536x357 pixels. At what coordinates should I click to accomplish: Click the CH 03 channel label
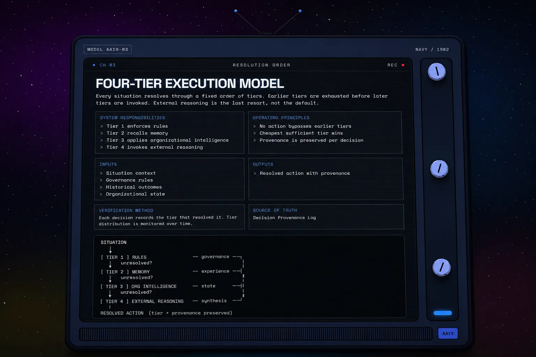pyautogui.click(x=107, y=65)
